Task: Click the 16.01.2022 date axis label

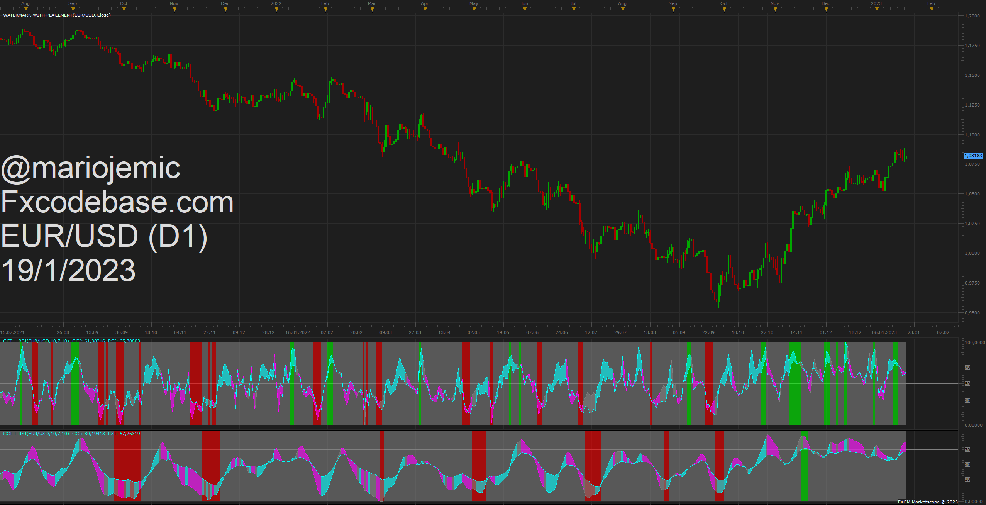Action: [x=298, y=332]
